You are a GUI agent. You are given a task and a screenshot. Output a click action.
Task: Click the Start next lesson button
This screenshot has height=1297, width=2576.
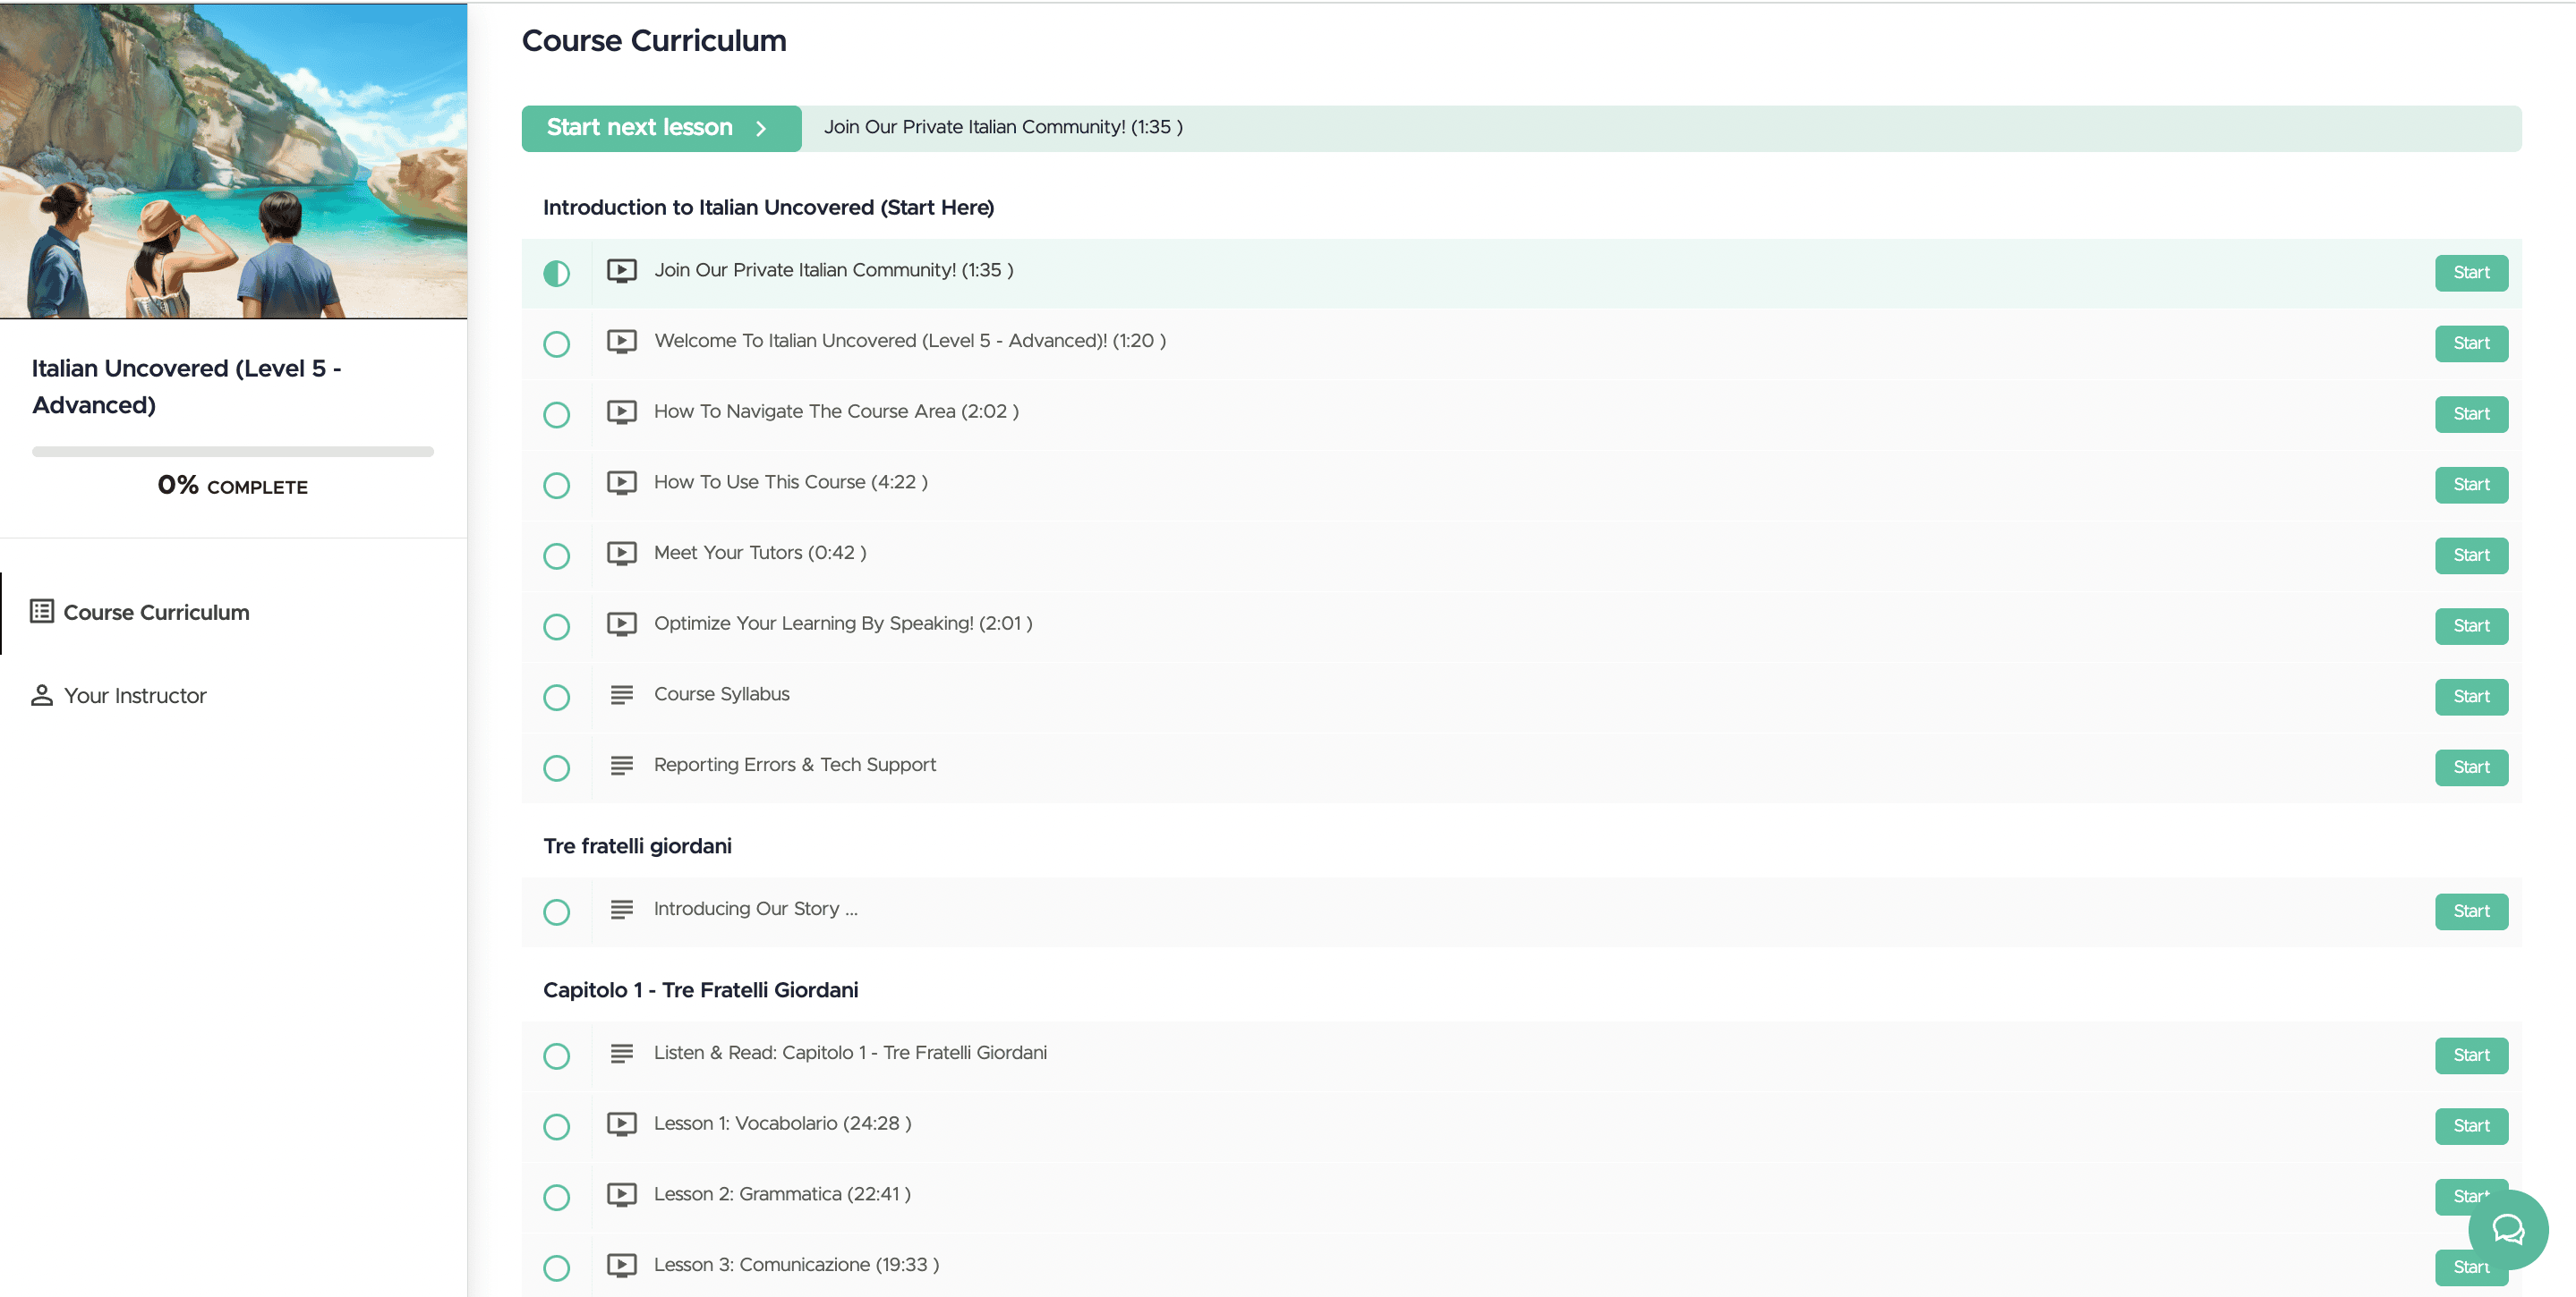point(661,128)
